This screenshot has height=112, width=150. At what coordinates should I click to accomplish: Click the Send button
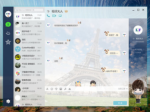point(120,103)
